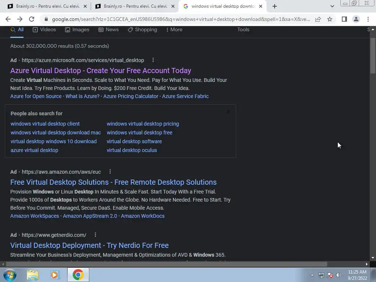Close the second Brainly.ro tab
This screenshot has width=376, height=282.
pos(173,6)
